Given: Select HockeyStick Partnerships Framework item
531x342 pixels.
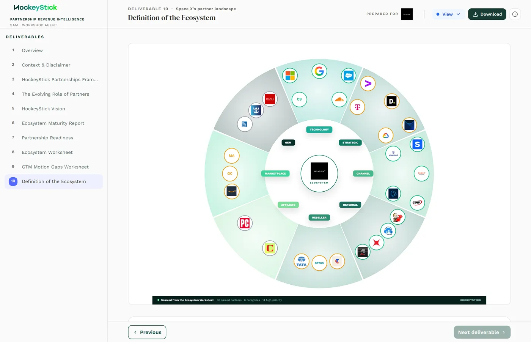Looking at the screenshot, I should pos(53,80).
